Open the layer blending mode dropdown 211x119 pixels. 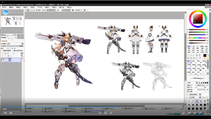point(15,44)
